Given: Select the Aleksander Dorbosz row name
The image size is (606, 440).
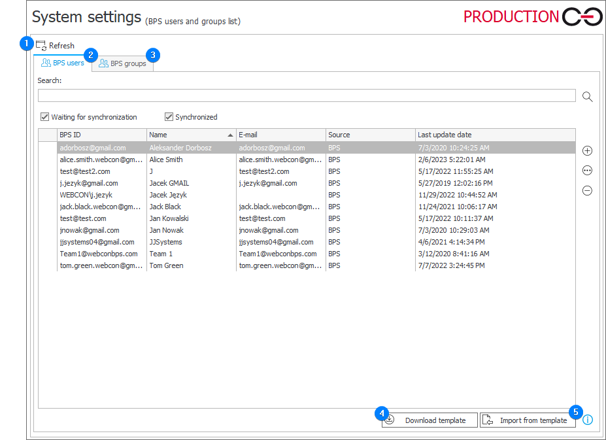Looking at the screenshot, I should [180, 148].
